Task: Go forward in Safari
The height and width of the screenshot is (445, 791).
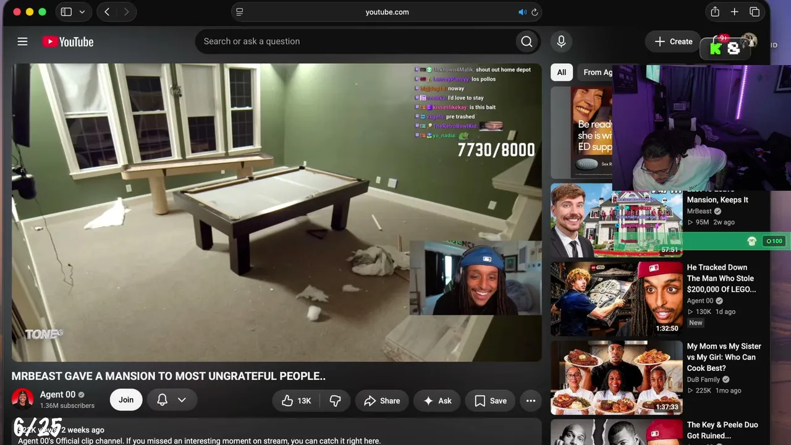Action: (126, 12)
